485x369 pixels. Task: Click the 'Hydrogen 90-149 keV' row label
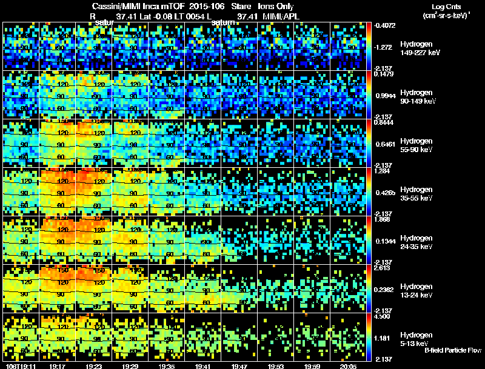point(418,97)
